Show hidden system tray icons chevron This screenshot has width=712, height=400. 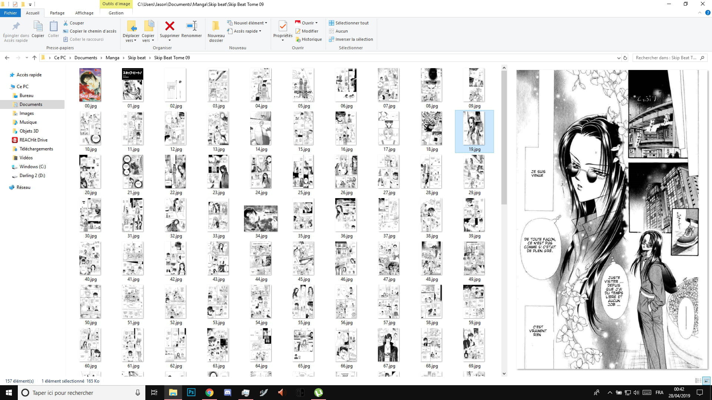[x=610, y=393]
